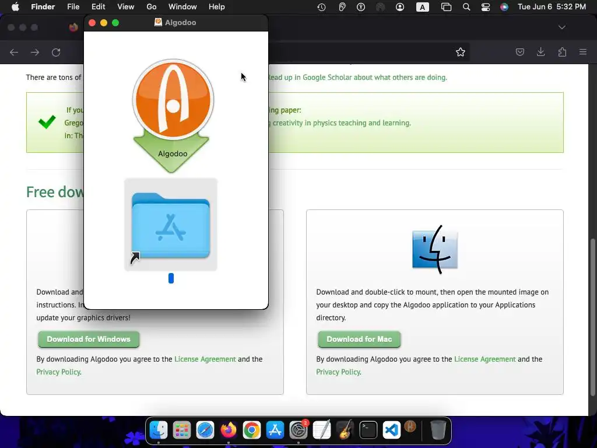Open the Trash in the Dock
This screenshot has width=597, height=448.
click(438, 430)
